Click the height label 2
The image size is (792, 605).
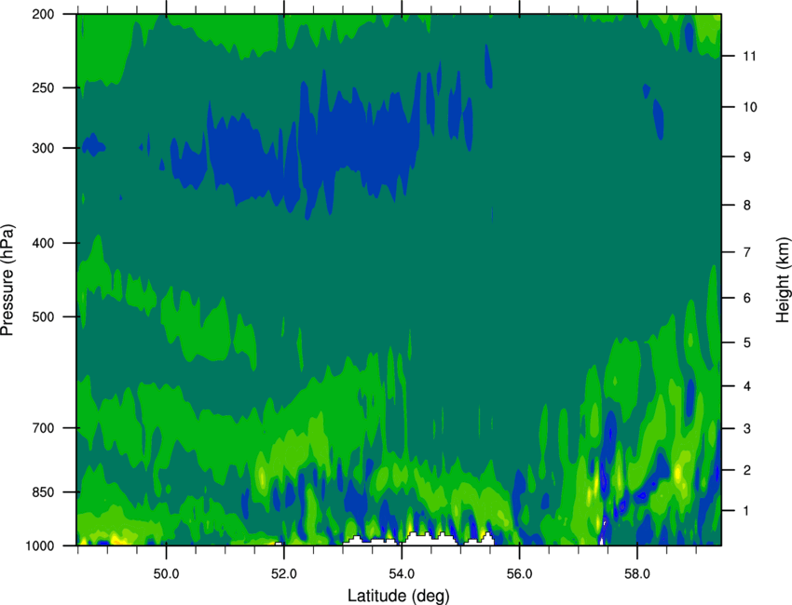pyautogui.click(x=747, y=470)
